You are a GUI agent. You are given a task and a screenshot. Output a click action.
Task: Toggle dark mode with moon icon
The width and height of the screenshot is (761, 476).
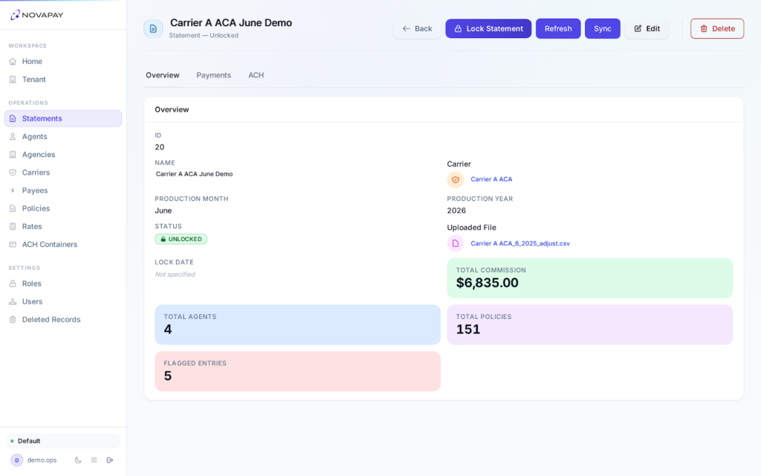[x=78, y=460]
